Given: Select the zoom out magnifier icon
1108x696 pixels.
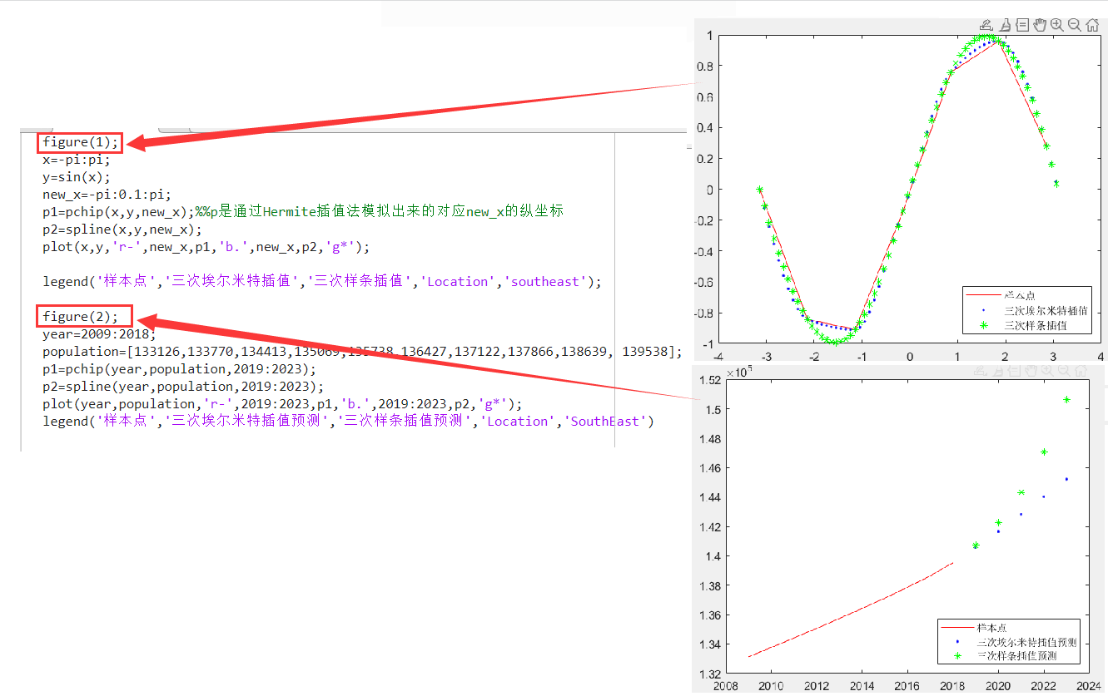Looking at the screenshot, I should (x=1075, y=25).
